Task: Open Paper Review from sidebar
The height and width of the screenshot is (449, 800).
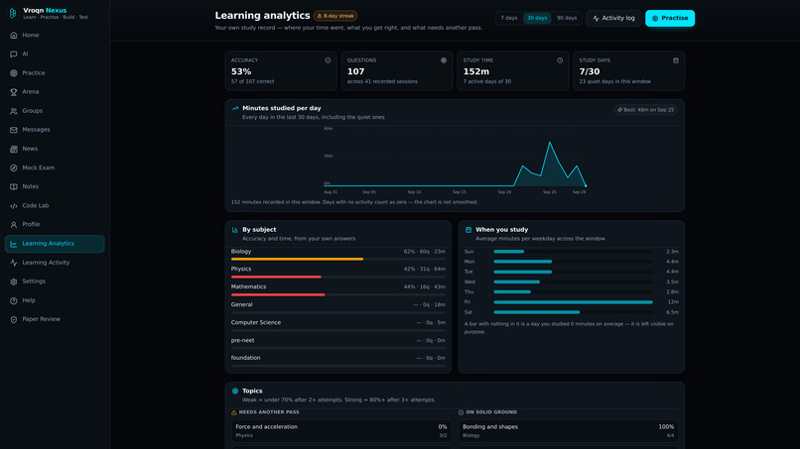Action: pos(55,319)
